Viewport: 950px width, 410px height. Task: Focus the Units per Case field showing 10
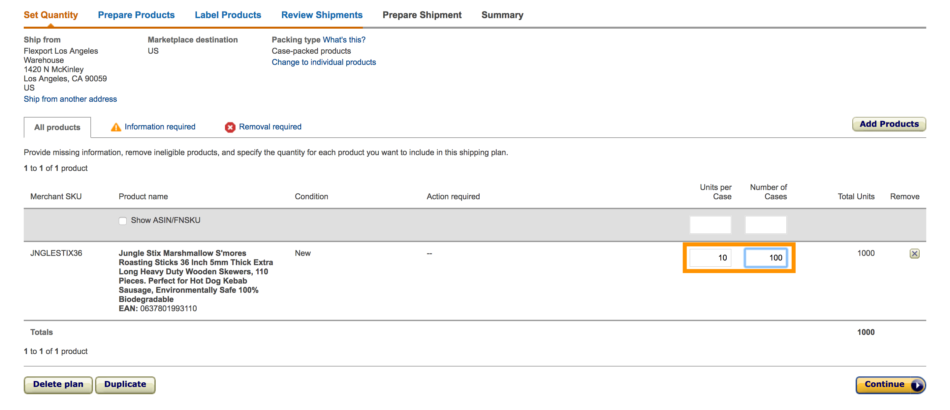point(710,258)
